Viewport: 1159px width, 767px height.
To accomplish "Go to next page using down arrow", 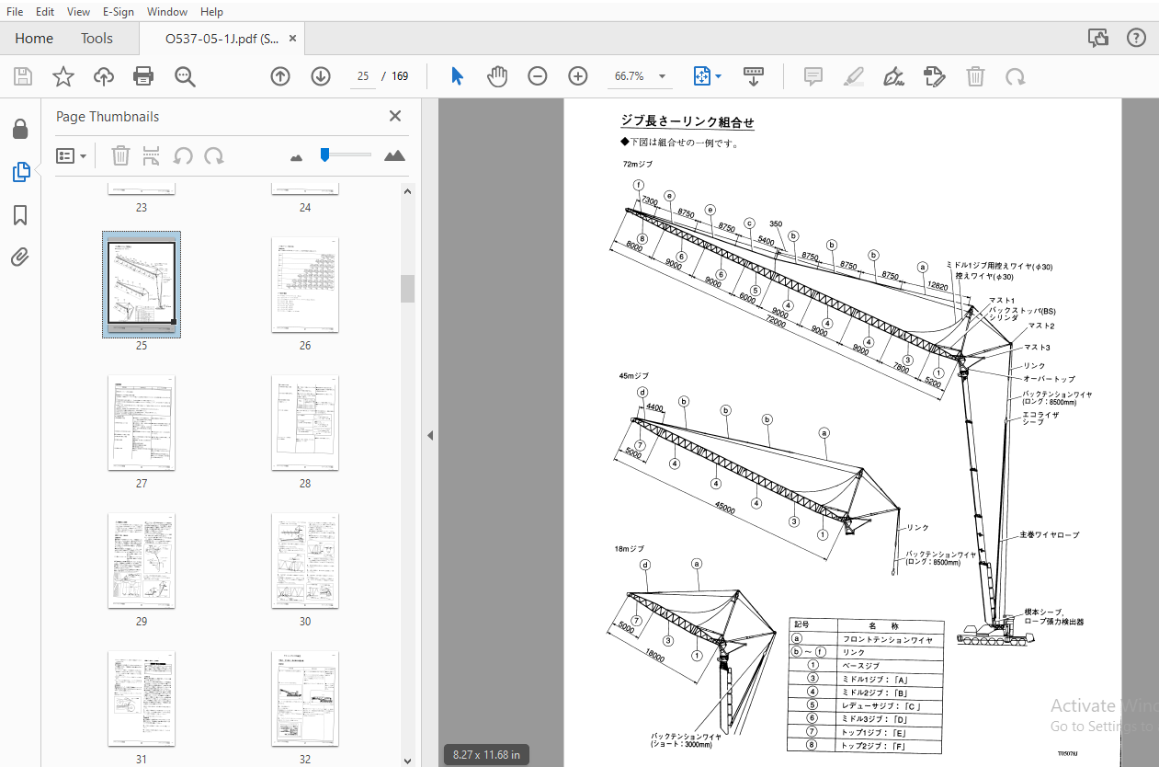I will 320,76.
